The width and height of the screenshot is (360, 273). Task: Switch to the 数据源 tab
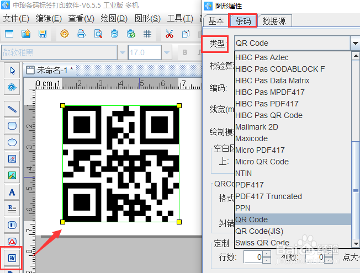coord(274,21)
